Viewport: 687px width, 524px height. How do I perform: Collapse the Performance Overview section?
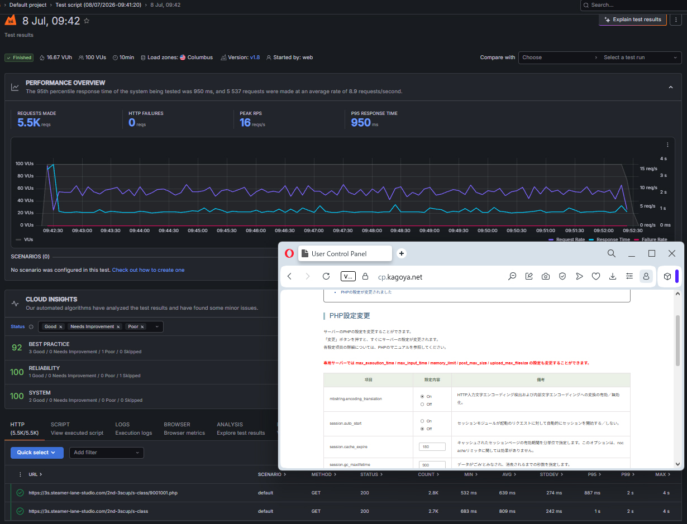point(670,87)
